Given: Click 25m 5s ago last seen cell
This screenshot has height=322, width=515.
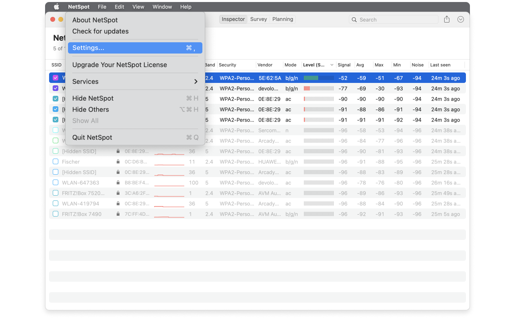Looking at the screenshot, I should pyautogui.click(x=445, y=214).
